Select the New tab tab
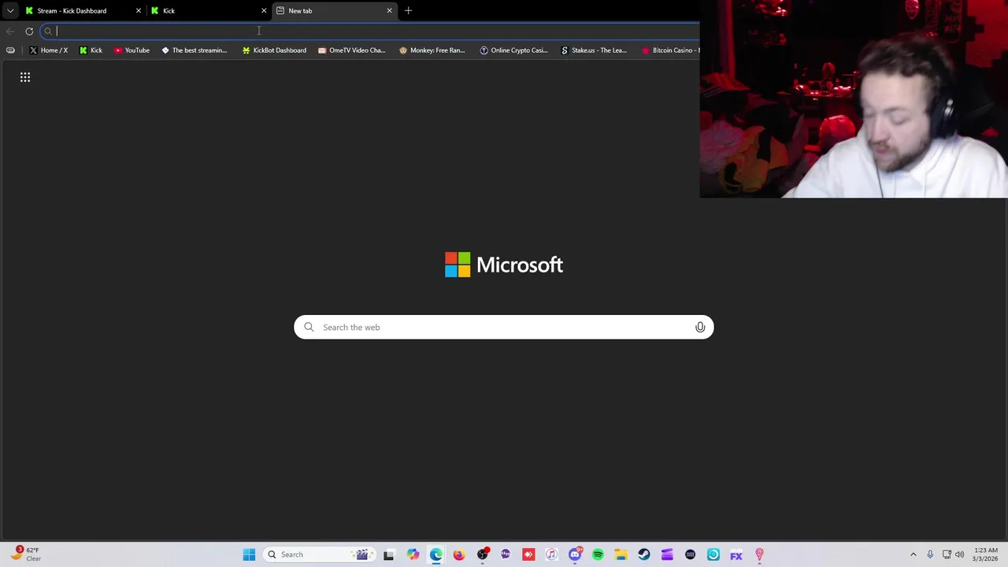This screenshot has height=567, width=1008. [x=334, y=11]
